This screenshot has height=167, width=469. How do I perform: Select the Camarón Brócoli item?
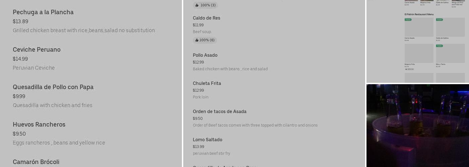pyautogui.click(x=36, y=162)
